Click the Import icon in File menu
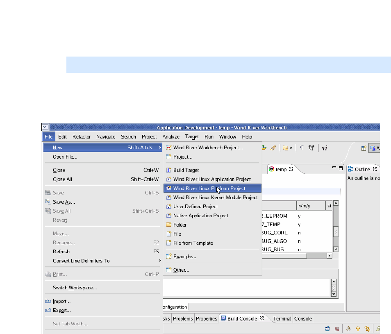 48,301
